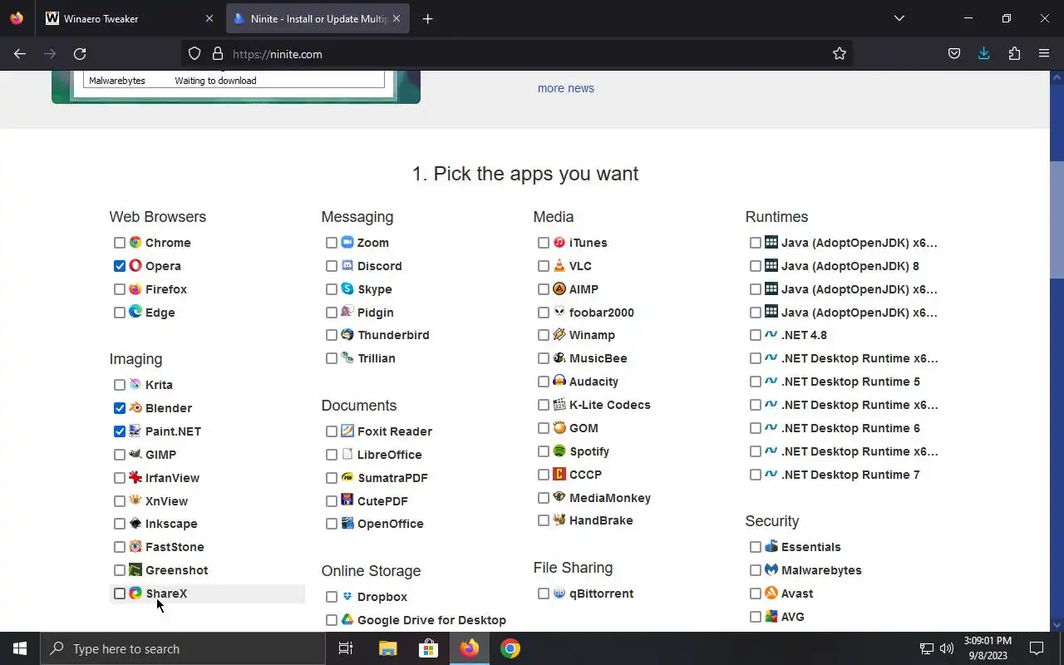
Task: Click the qBittorrent icon
Action: tap(559, 594)
